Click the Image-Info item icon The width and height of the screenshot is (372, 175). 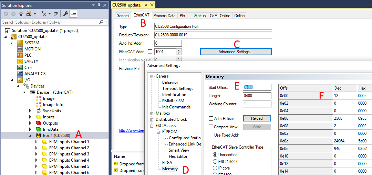tap(39, 105)
